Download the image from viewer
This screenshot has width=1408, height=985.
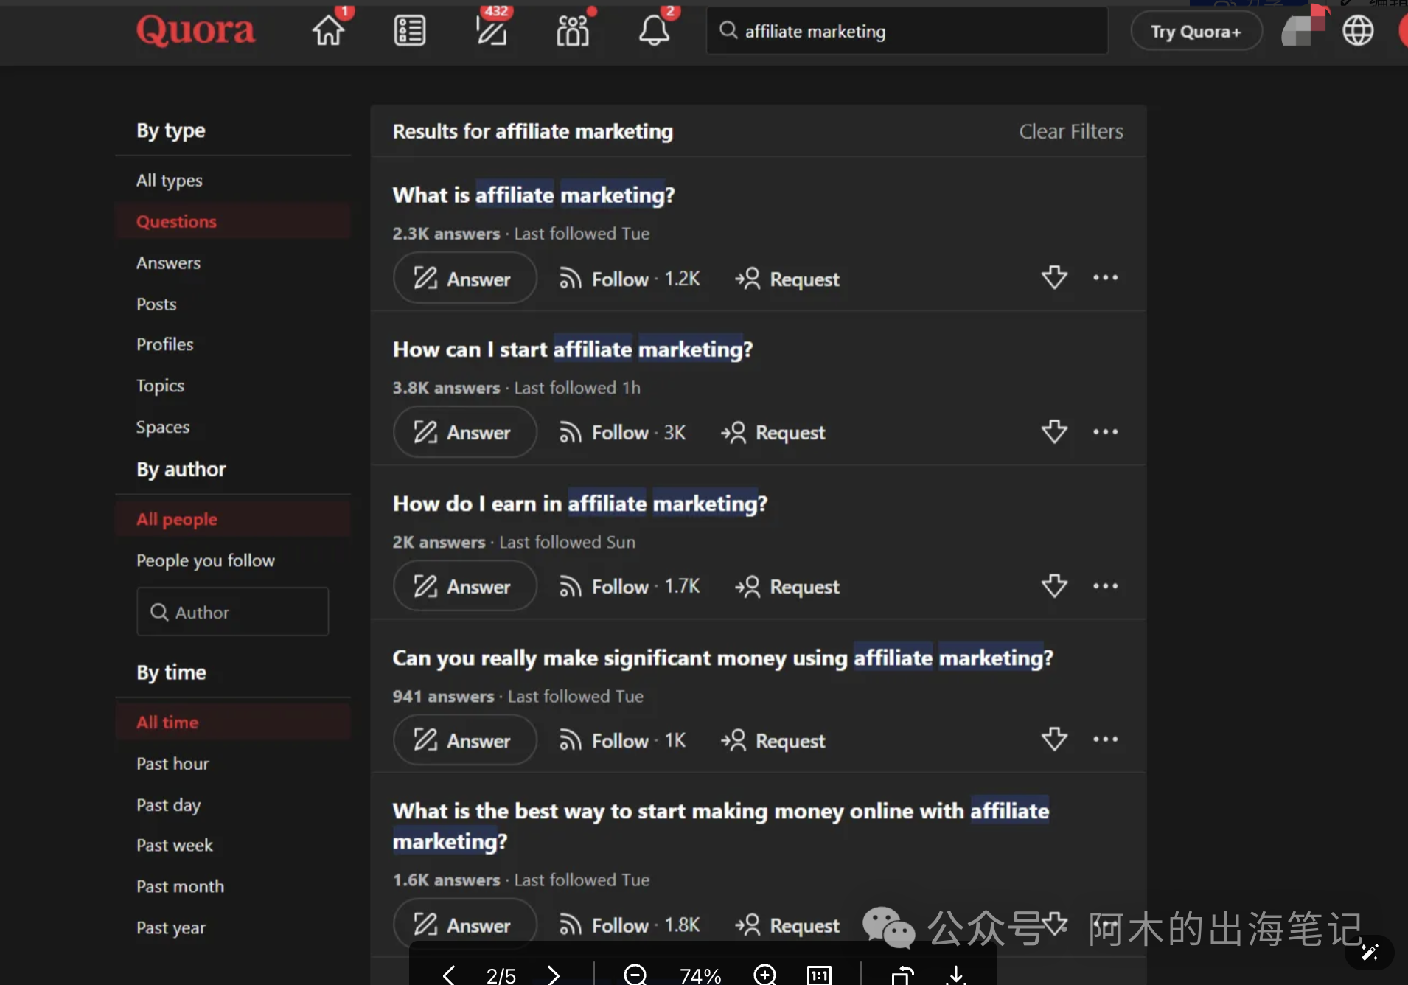pos(955,975)
